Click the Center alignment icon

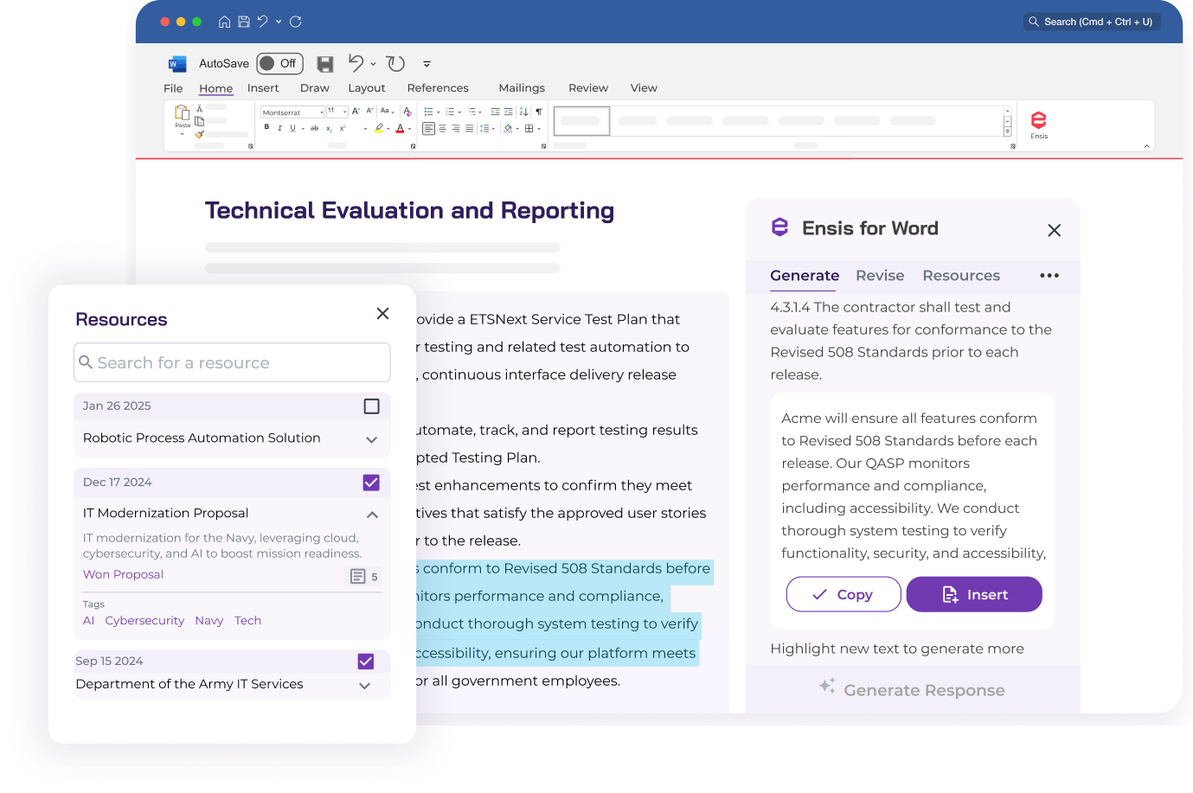click(442, 128)
